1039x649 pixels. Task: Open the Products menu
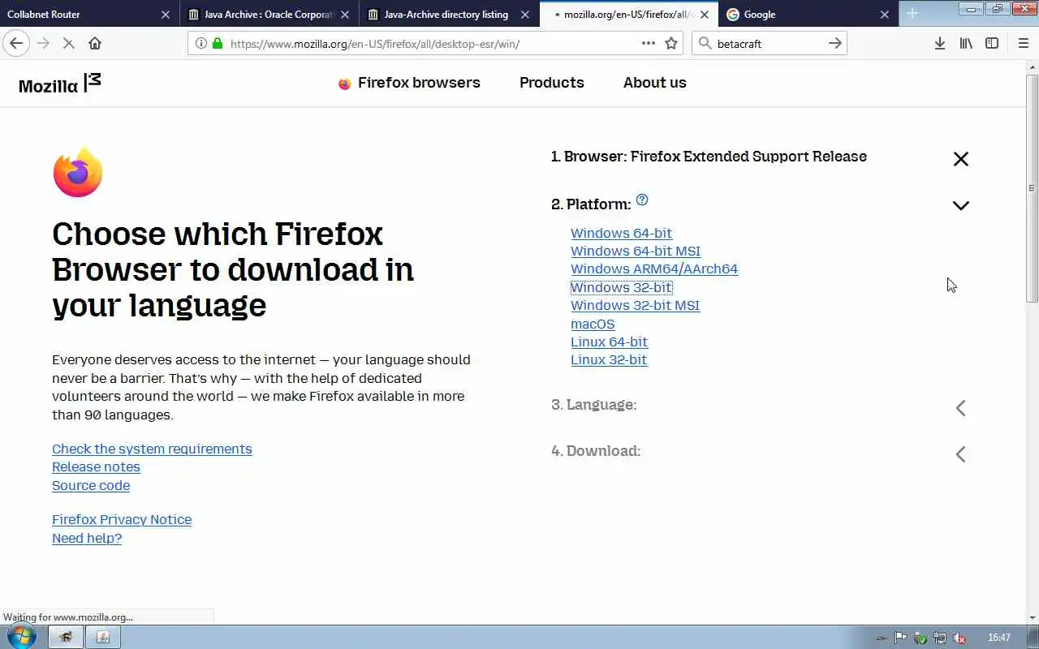[x=552, y=83]
